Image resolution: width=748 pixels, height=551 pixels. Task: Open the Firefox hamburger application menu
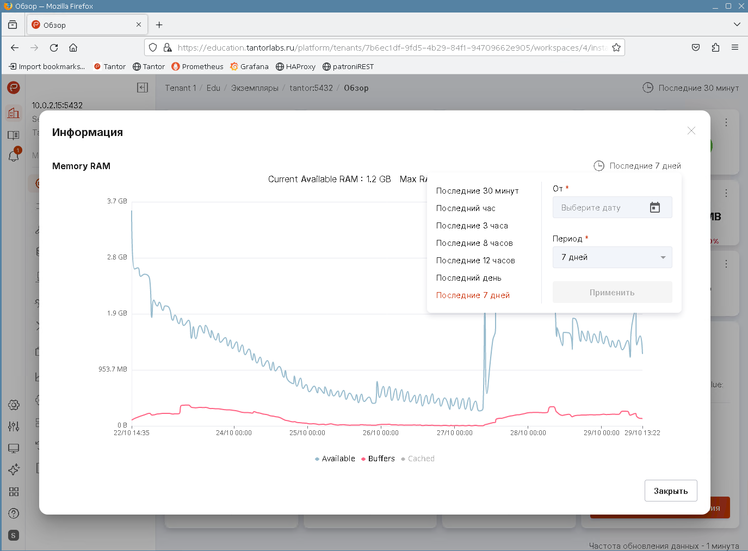[x=734, y=48]
